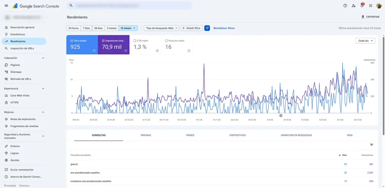Image resolution: width=385 pixels, height=188 pixels.
Task: Click Restablecer filtros link
Action: click(x=224, y=28)
